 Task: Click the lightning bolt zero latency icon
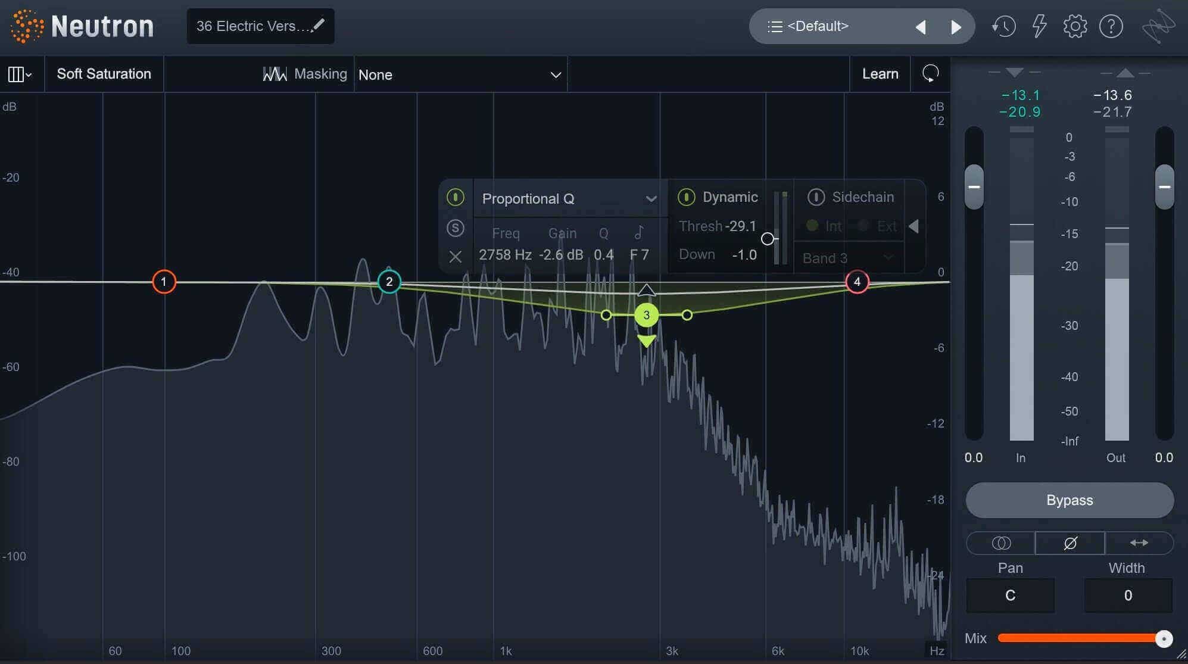(x=1039, y=26)
